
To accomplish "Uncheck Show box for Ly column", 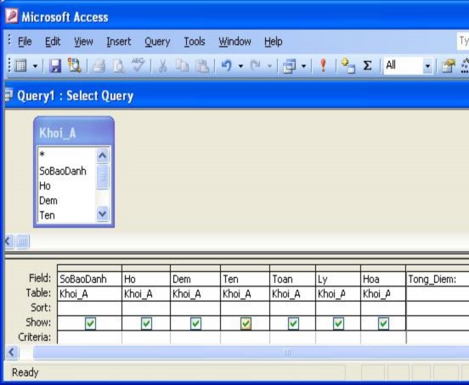I will 338,323.
